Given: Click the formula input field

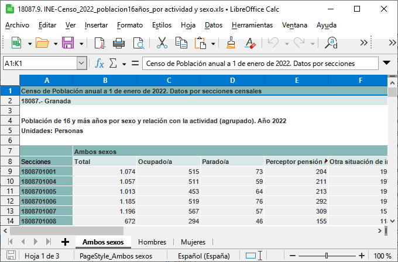Looking at the screenshot, I should pyautogui.click(x=258, y=63).
